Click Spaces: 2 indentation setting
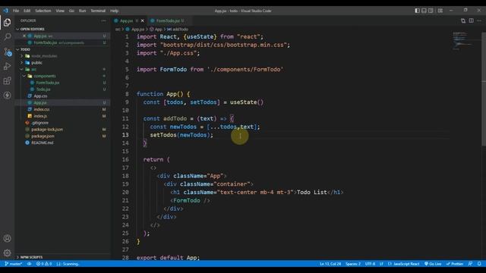Screen dimensions: 486x273 (352, 264)
